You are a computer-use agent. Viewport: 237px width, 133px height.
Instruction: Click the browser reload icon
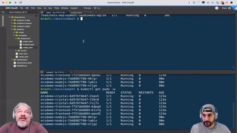click(x=21, y=3)
